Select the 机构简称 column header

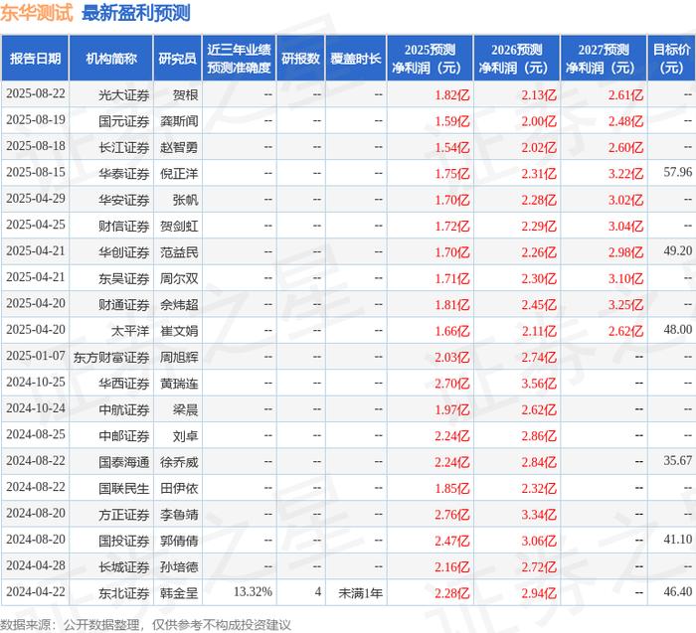[111, 58]
